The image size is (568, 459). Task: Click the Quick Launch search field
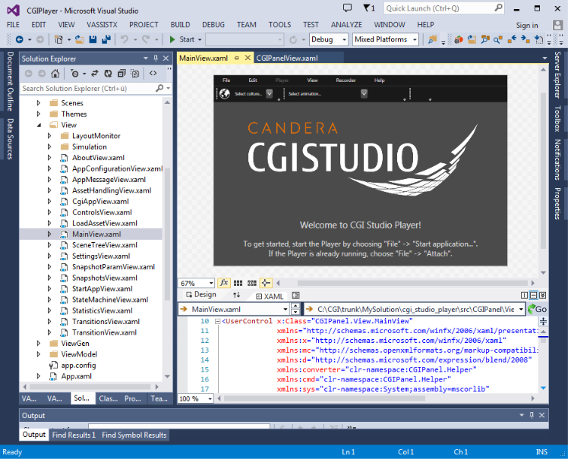pos(444,8)
